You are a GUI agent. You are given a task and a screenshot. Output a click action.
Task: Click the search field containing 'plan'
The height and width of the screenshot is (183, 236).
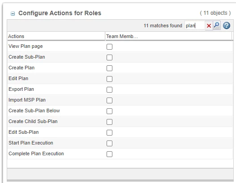point(194,26)
